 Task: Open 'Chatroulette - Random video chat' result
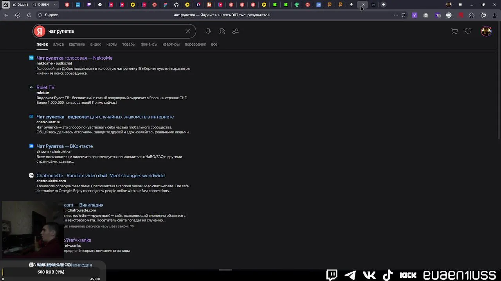[x=101, y=176]
